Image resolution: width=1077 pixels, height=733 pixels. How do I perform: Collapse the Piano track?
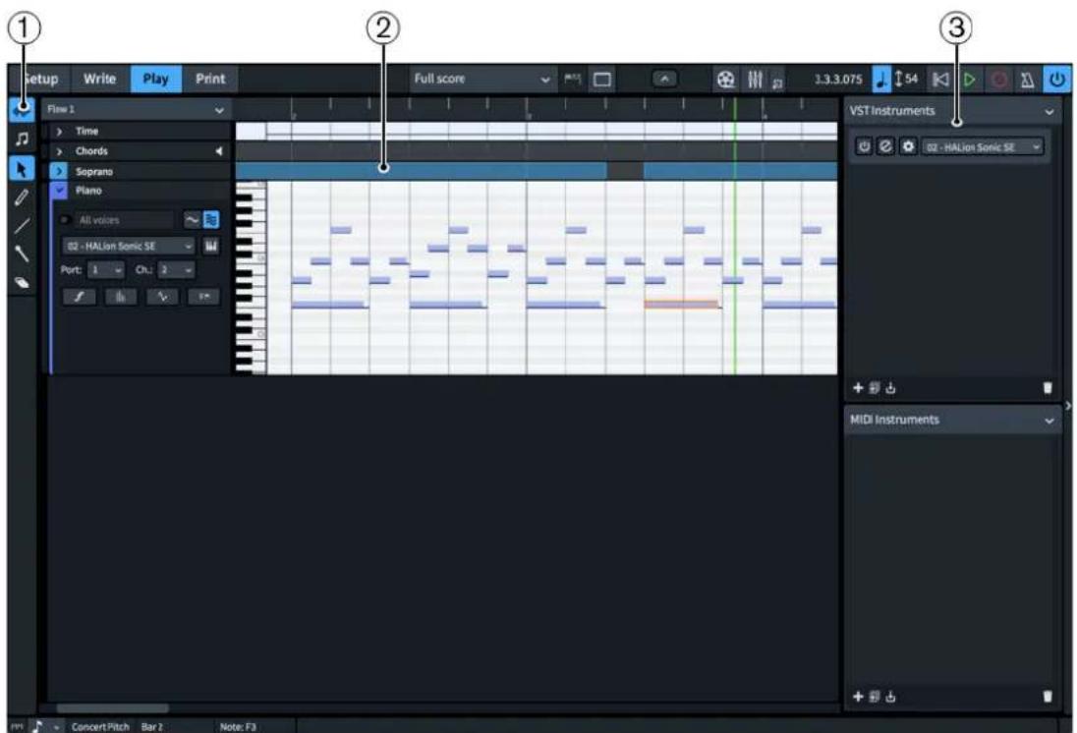tap(59, 191)
